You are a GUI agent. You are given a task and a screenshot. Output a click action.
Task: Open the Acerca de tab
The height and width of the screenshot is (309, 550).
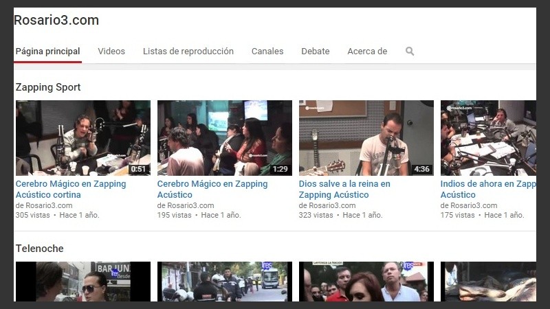pos(367,51)
